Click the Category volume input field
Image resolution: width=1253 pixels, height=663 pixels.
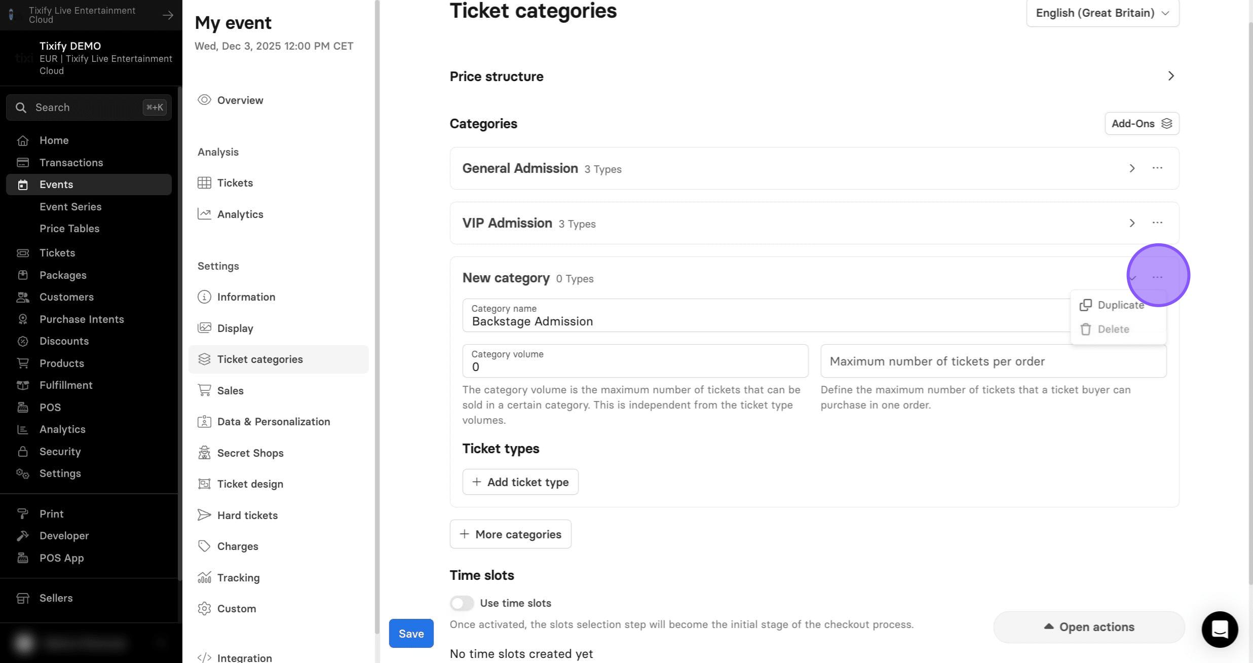635,361
